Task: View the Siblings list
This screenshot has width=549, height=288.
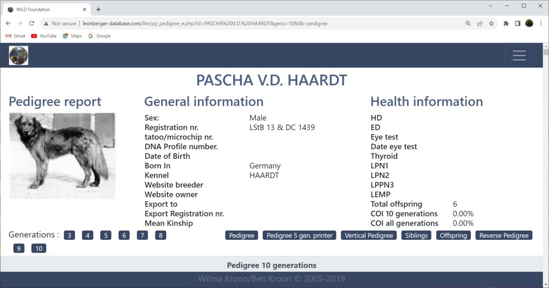Action: (x=416, y=235)
